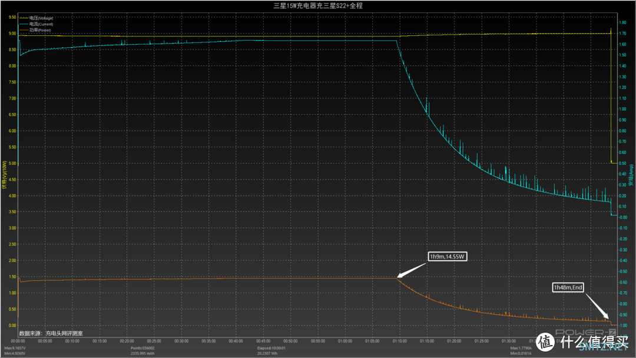The image size is (636, 358).
Task: Click the yellow Voltage legend line swatch
Action: coord(24,18)
